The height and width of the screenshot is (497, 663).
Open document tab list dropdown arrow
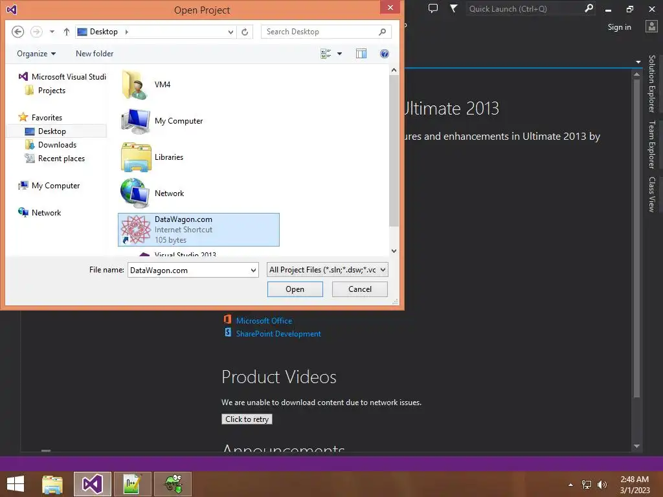pyautogui.click(x=638, y=62)
